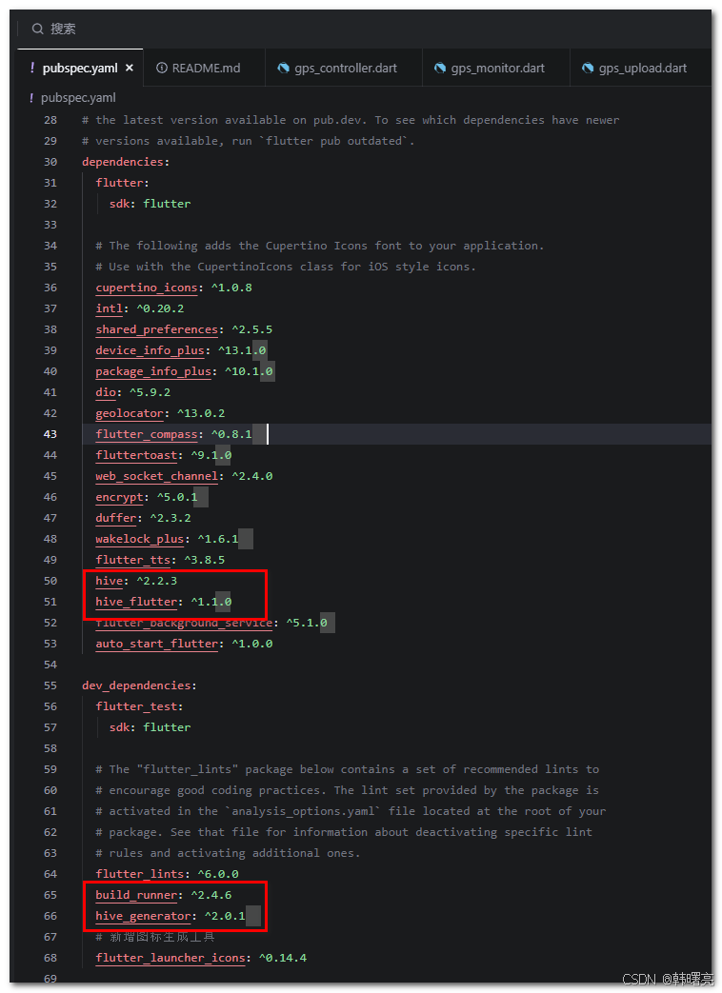Select the pubspec.yaml tab

click(80, 68)
